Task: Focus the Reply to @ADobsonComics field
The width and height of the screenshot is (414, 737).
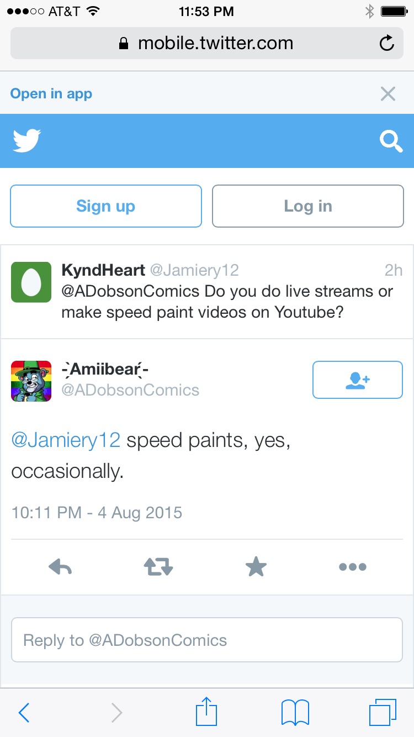Action: click(207, 640)
